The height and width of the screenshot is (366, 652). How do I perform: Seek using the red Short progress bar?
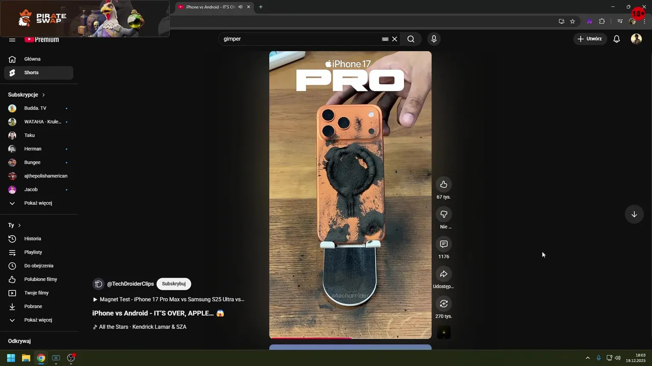point(350,338)
